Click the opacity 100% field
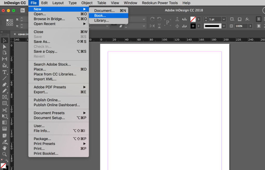Screen dimensions: 265x170 tap(241, 26)
